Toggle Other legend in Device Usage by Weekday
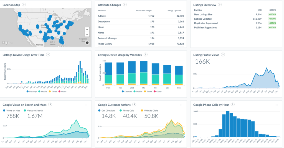Viewport: 284px width, 148px height. click(158, 92)
